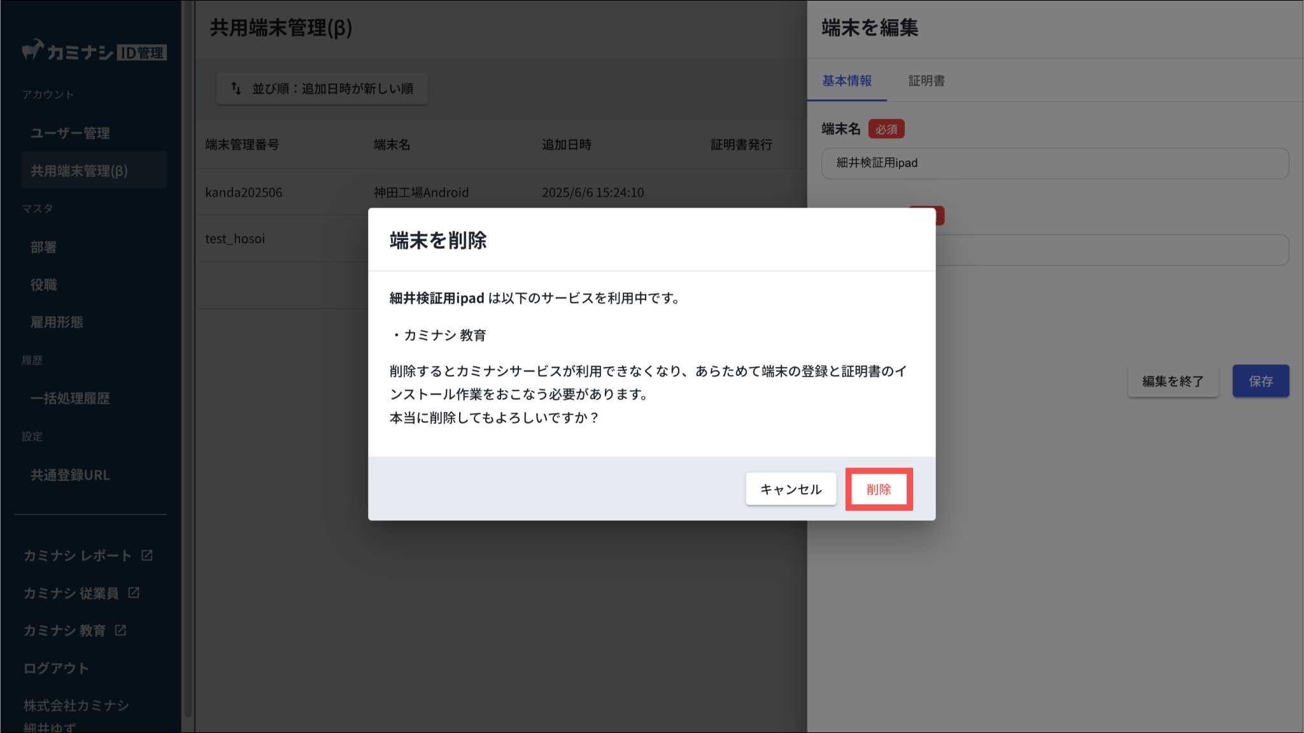
Task: Click the 保存 button in the edit panel
Action: coord(1260,381)
